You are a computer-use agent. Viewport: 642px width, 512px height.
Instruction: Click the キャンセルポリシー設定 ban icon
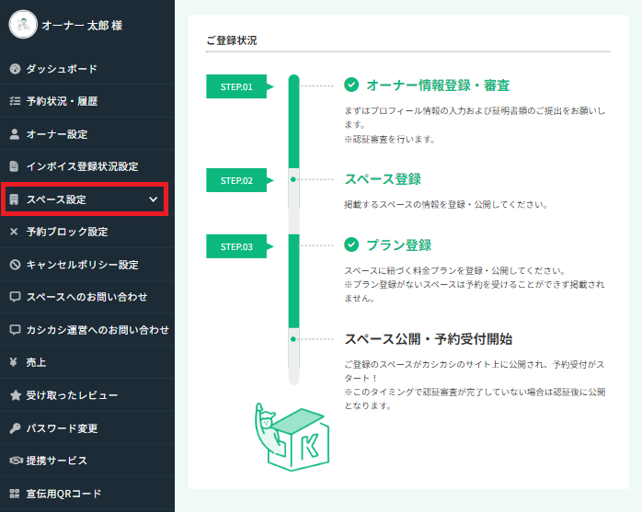pos(15,265)
